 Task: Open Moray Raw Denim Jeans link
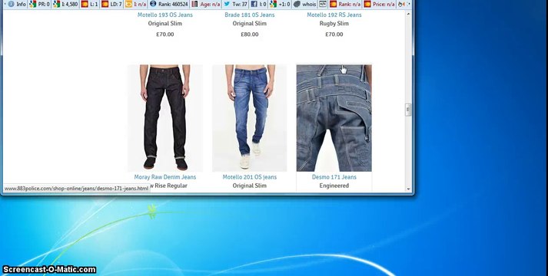[165, 176]
